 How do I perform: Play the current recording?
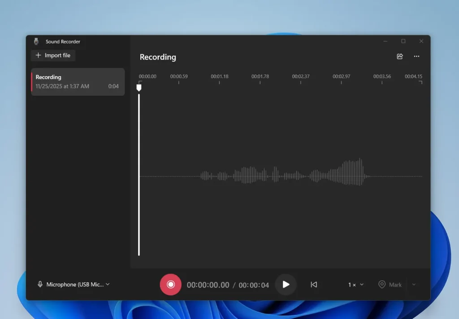tap(286, 285)
